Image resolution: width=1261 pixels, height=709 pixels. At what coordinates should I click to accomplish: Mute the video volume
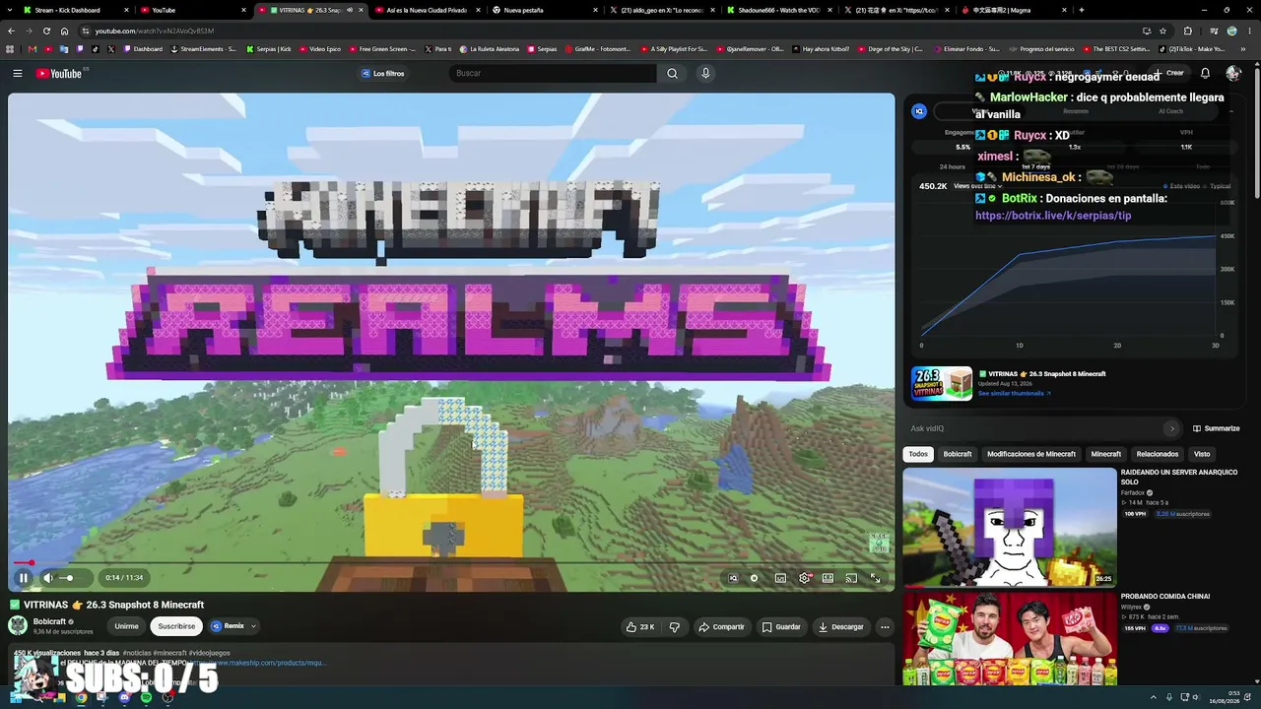pos(48,578)
